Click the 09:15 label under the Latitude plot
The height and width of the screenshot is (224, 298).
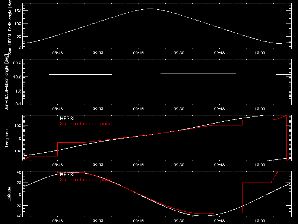click(139, 221)
